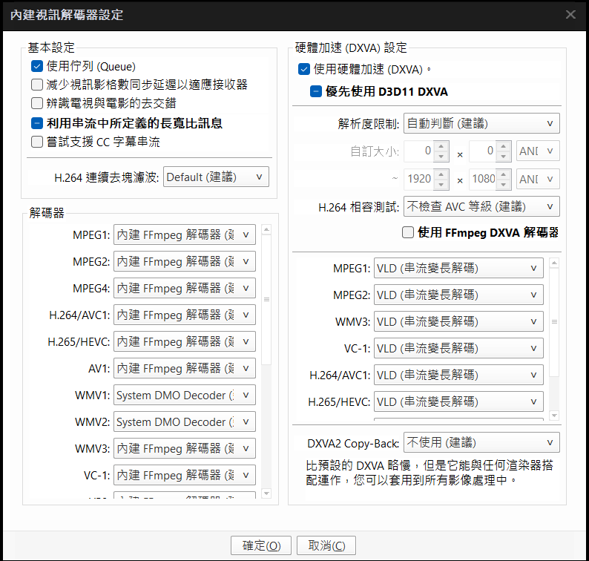Open H.264 連續去塊濾波 dropdown

(216, 177)
